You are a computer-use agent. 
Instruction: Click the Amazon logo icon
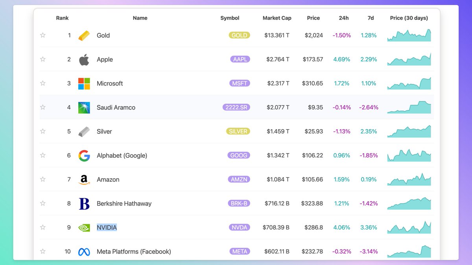[84, 179]
